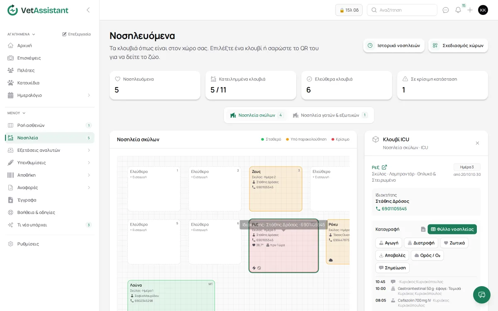Collapse the sidebar with the chevron arrow
The image size is (498, 311).
(x=88, y=10)
